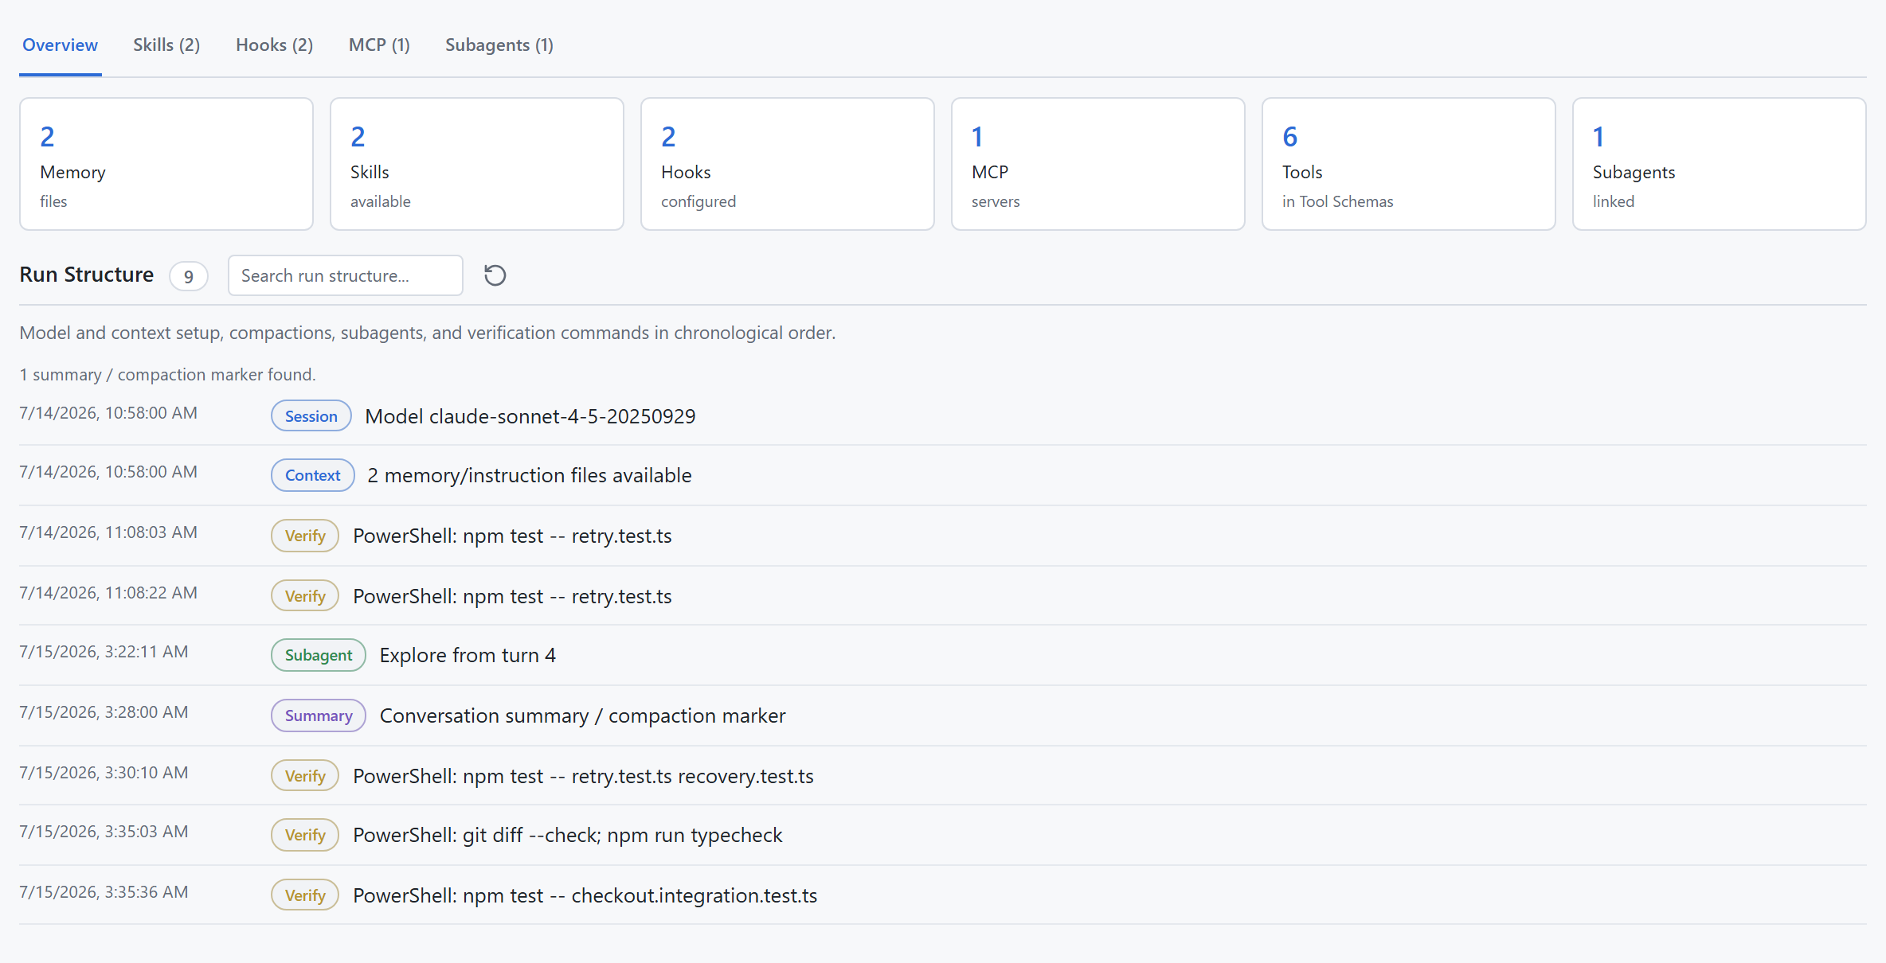Image resolution: width=1886 pixels, height=963 pixels.
Task: Open the Skills (2) tab
Action: [x=166, y=45]
